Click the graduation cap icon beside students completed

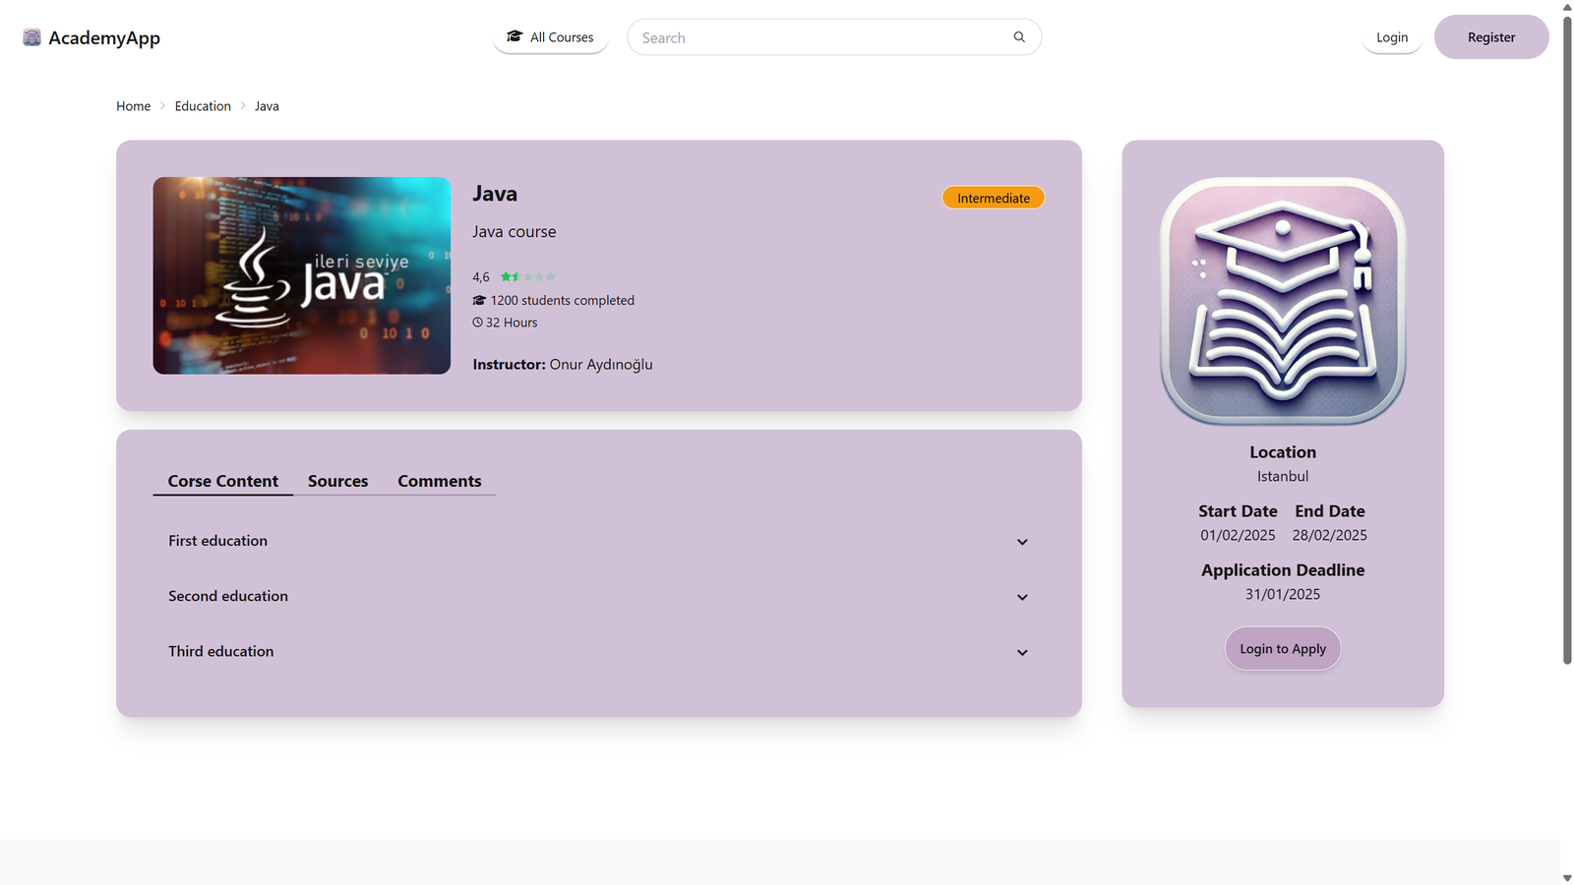point(479,301)
